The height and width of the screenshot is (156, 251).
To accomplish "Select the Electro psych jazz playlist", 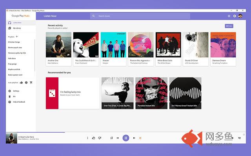I will pyautogui.click(x=15, y=48).
